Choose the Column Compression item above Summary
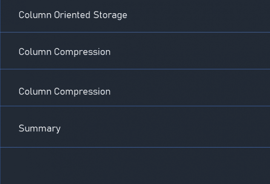The height and width of the screenshot is (184, 270). 135,88
